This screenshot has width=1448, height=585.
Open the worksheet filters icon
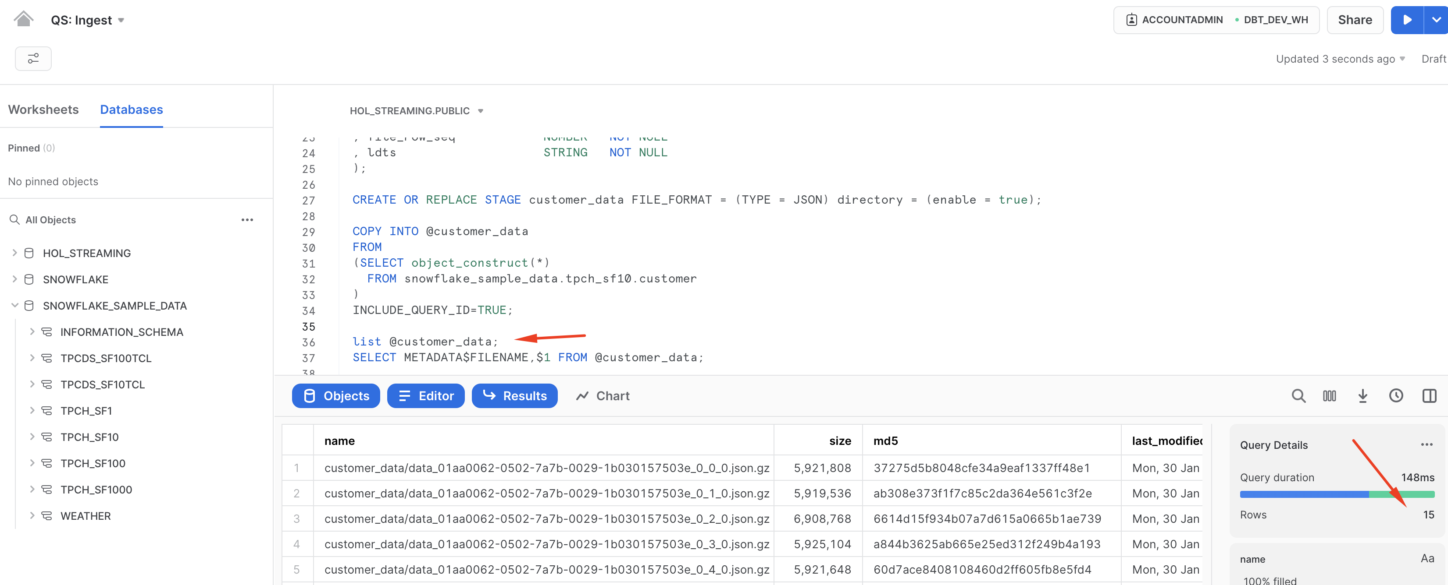coord(33,58)
